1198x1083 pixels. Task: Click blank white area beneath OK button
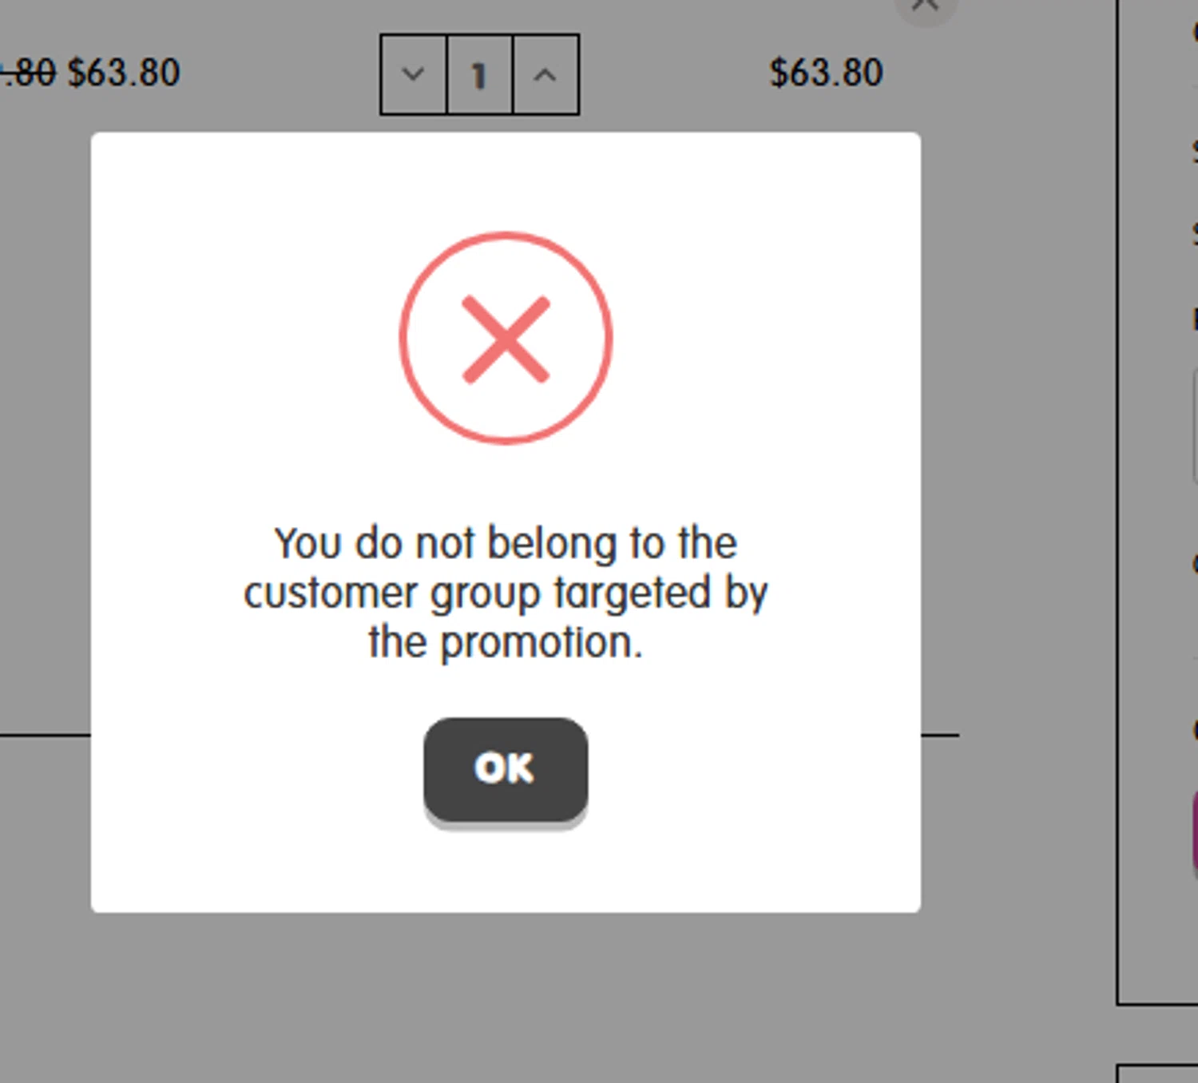pyautogui.click(x=506, y=871)
